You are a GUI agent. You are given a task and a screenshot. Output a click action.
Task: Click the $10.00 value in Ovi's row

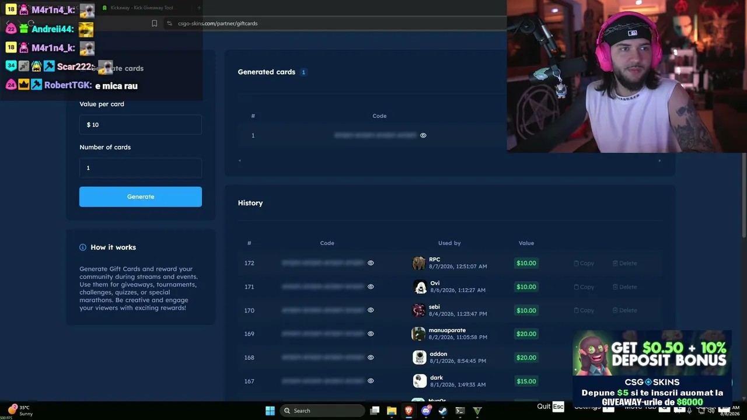click(x=526, y=287)
